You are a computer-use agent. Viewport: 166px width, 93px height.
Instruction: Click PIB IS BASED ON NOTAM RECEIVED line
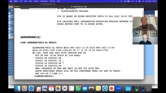coord(95,16)
